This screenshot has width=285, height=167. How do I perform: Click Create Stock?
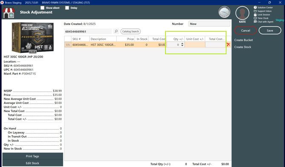pyautogui.click(x=242, y=47)
